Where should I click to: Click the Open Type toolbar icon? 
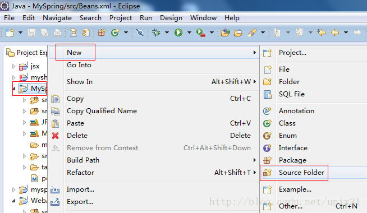pyautogui.click(x=226, y=33)
